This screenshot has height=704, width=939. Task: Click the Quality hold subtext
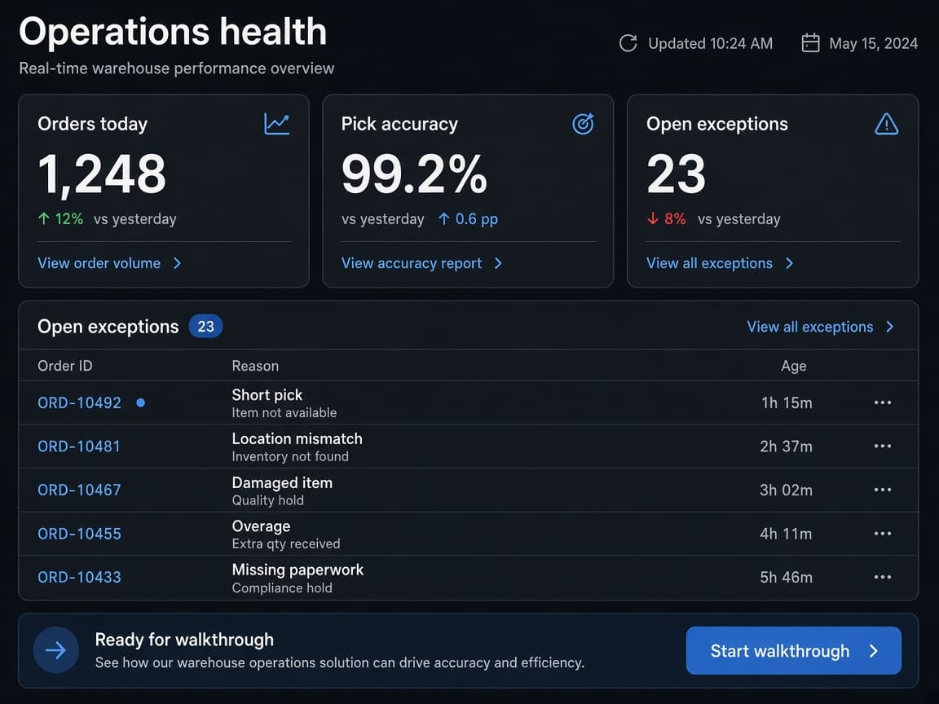pos(267,500)
